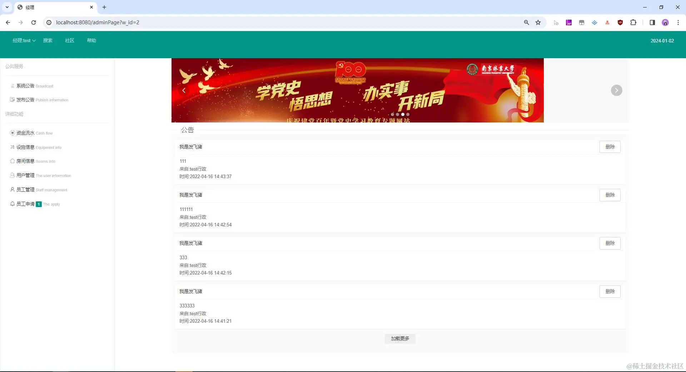686x372 pixels.
Task: Open 系统公告 Broadcast in sidebar
Action: click(x=32, y=86)
